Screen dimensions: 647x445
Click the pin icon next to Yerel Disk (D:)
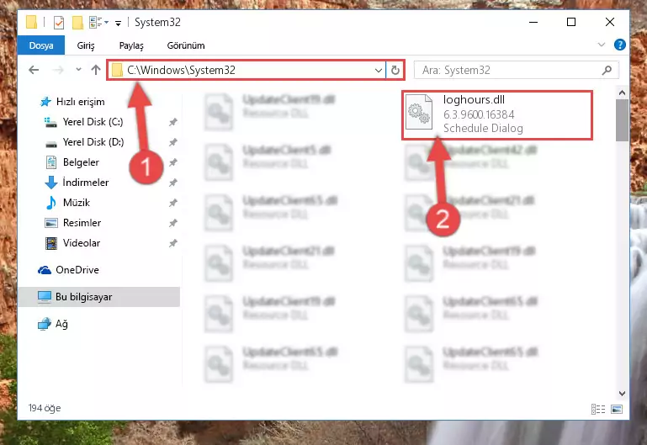172,142
